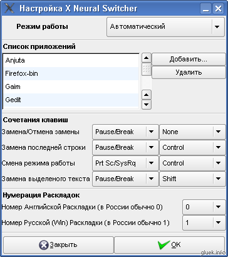
Task: Grab the application list scrollbar thumb
Action: tap(147, 69)
